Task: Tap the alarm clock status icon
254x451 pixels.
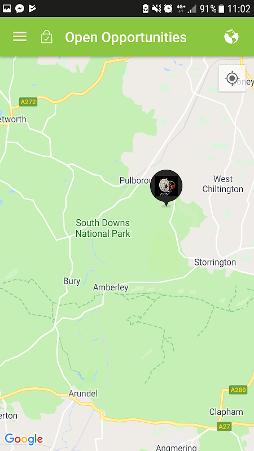Action: (168, 8)
